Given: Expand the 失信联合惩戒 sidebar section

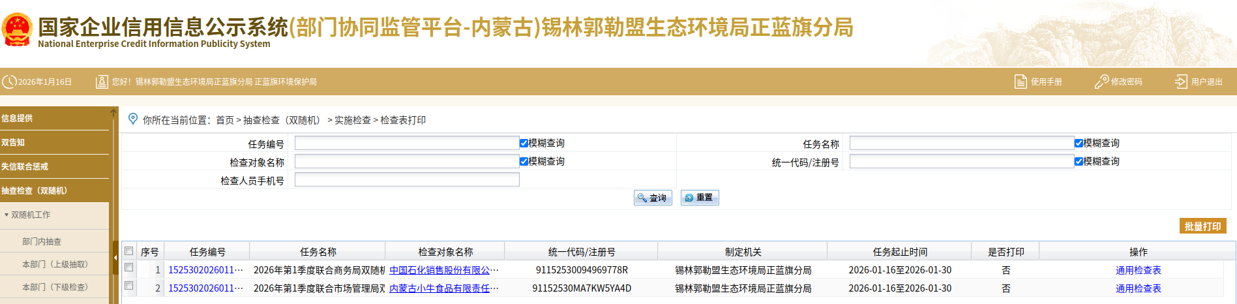Looking at the screenshot, I should 25,166.
